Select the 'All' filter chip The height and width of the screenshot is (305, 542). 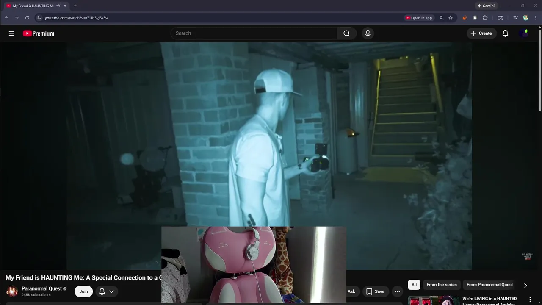coord(414,285)
